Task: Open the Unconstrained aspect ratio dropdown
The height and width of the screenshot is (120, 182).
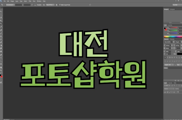Action: [x=10, y=5]
